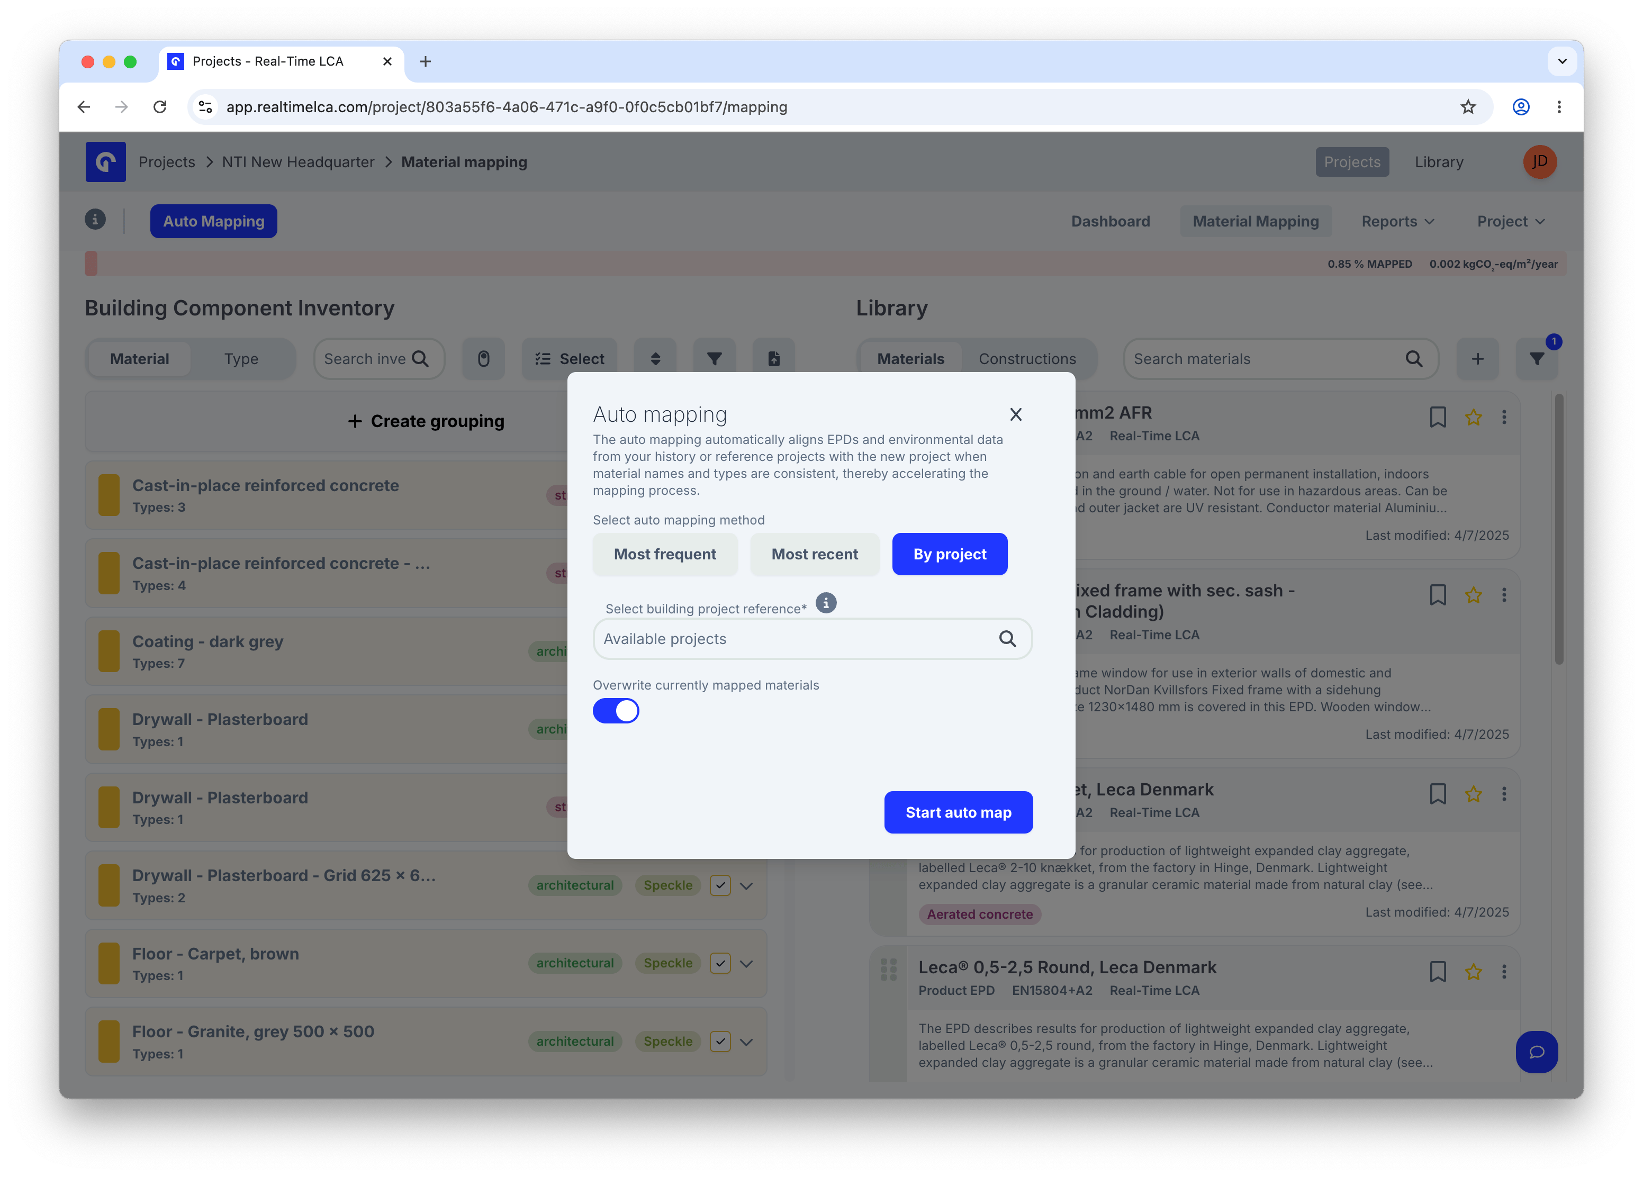
Task: Bookmark the Leca Denmark knækket card
Action: pos(1437,794)
